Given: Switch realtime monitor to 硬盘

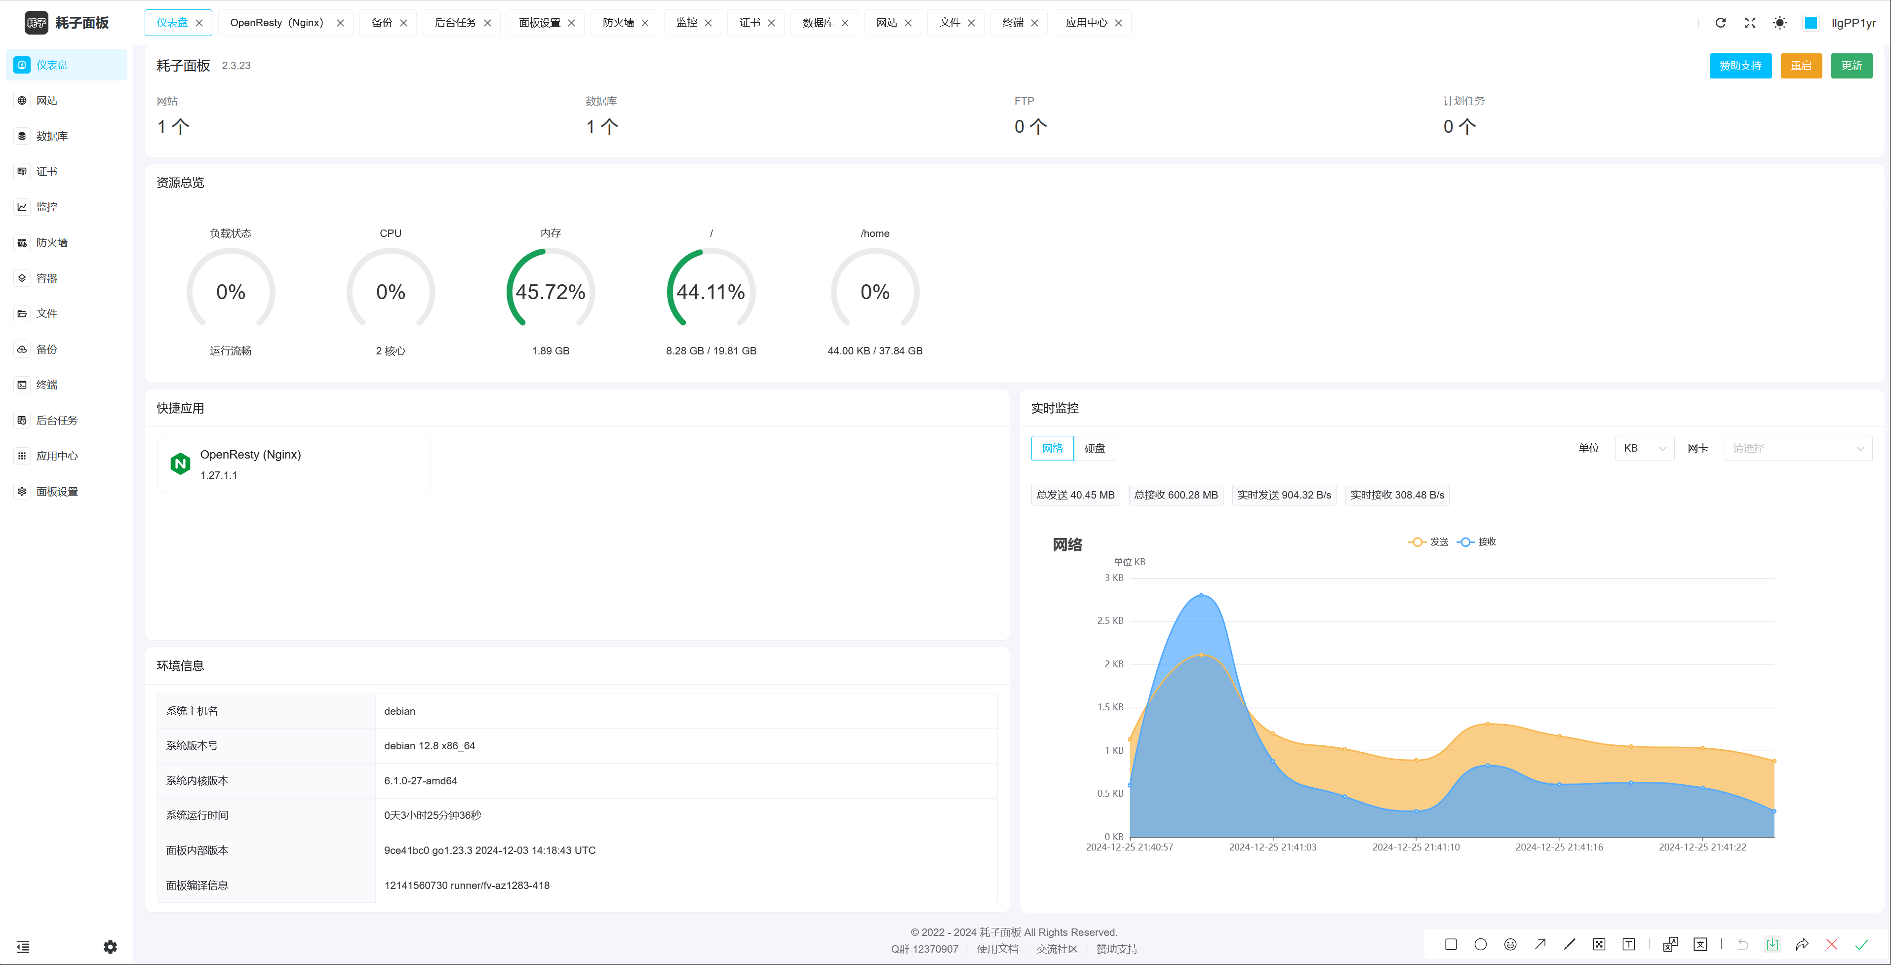Looking at the screenshot, I should (1095, 448).
